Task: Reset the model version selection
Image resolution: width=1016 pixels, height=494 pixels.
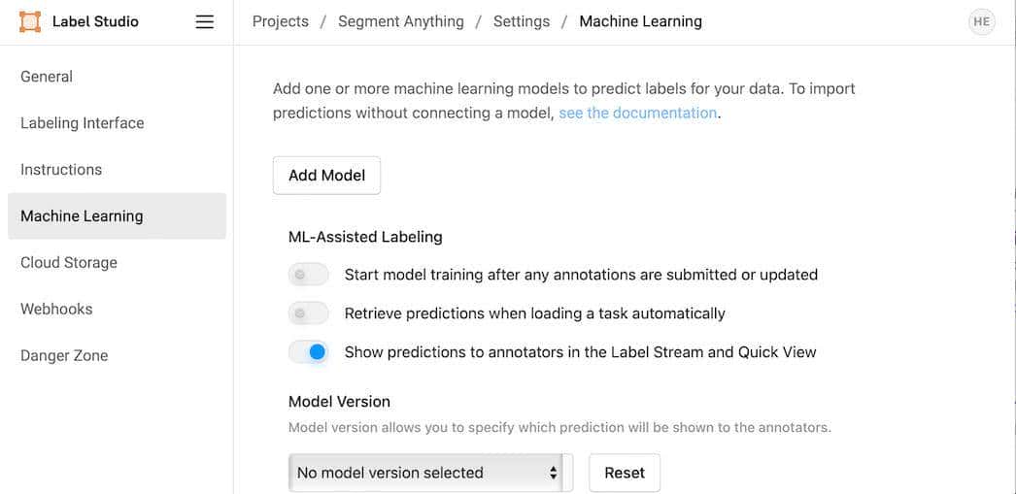Action: pos(625,473)
